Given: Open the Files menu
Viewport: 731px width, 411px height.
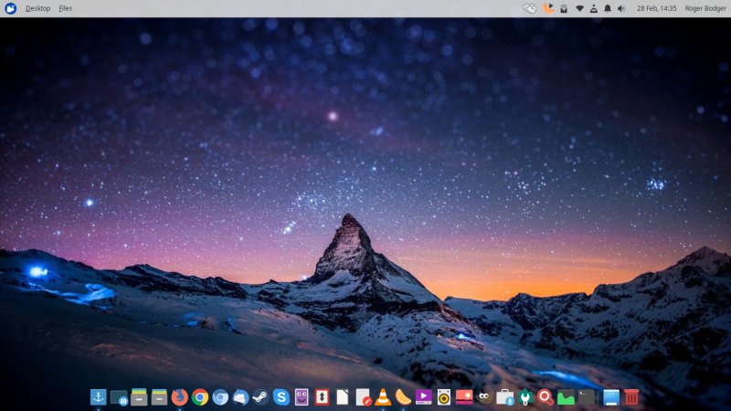Looking at the screenshot, I should (65, 8).
